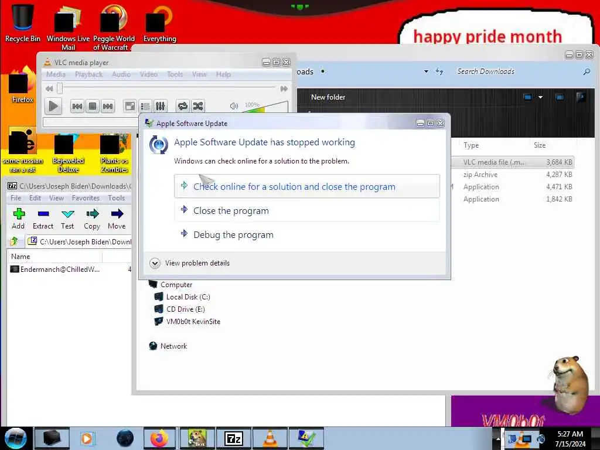Click 7-Zip Add button
This screenshot has height=450, width=600.
[18, 219]
